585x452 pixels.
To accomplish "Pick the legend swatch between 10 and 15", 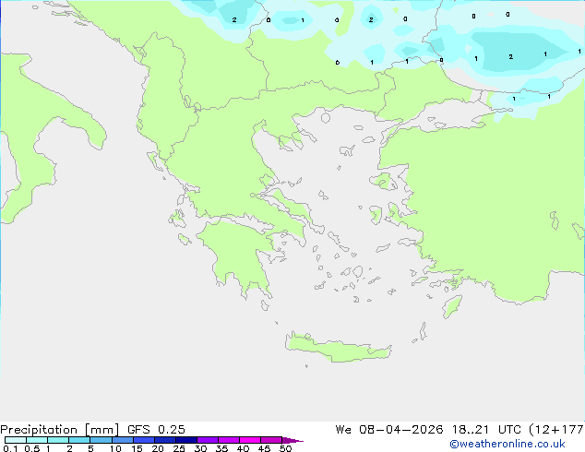I will [x=122, y=440].
